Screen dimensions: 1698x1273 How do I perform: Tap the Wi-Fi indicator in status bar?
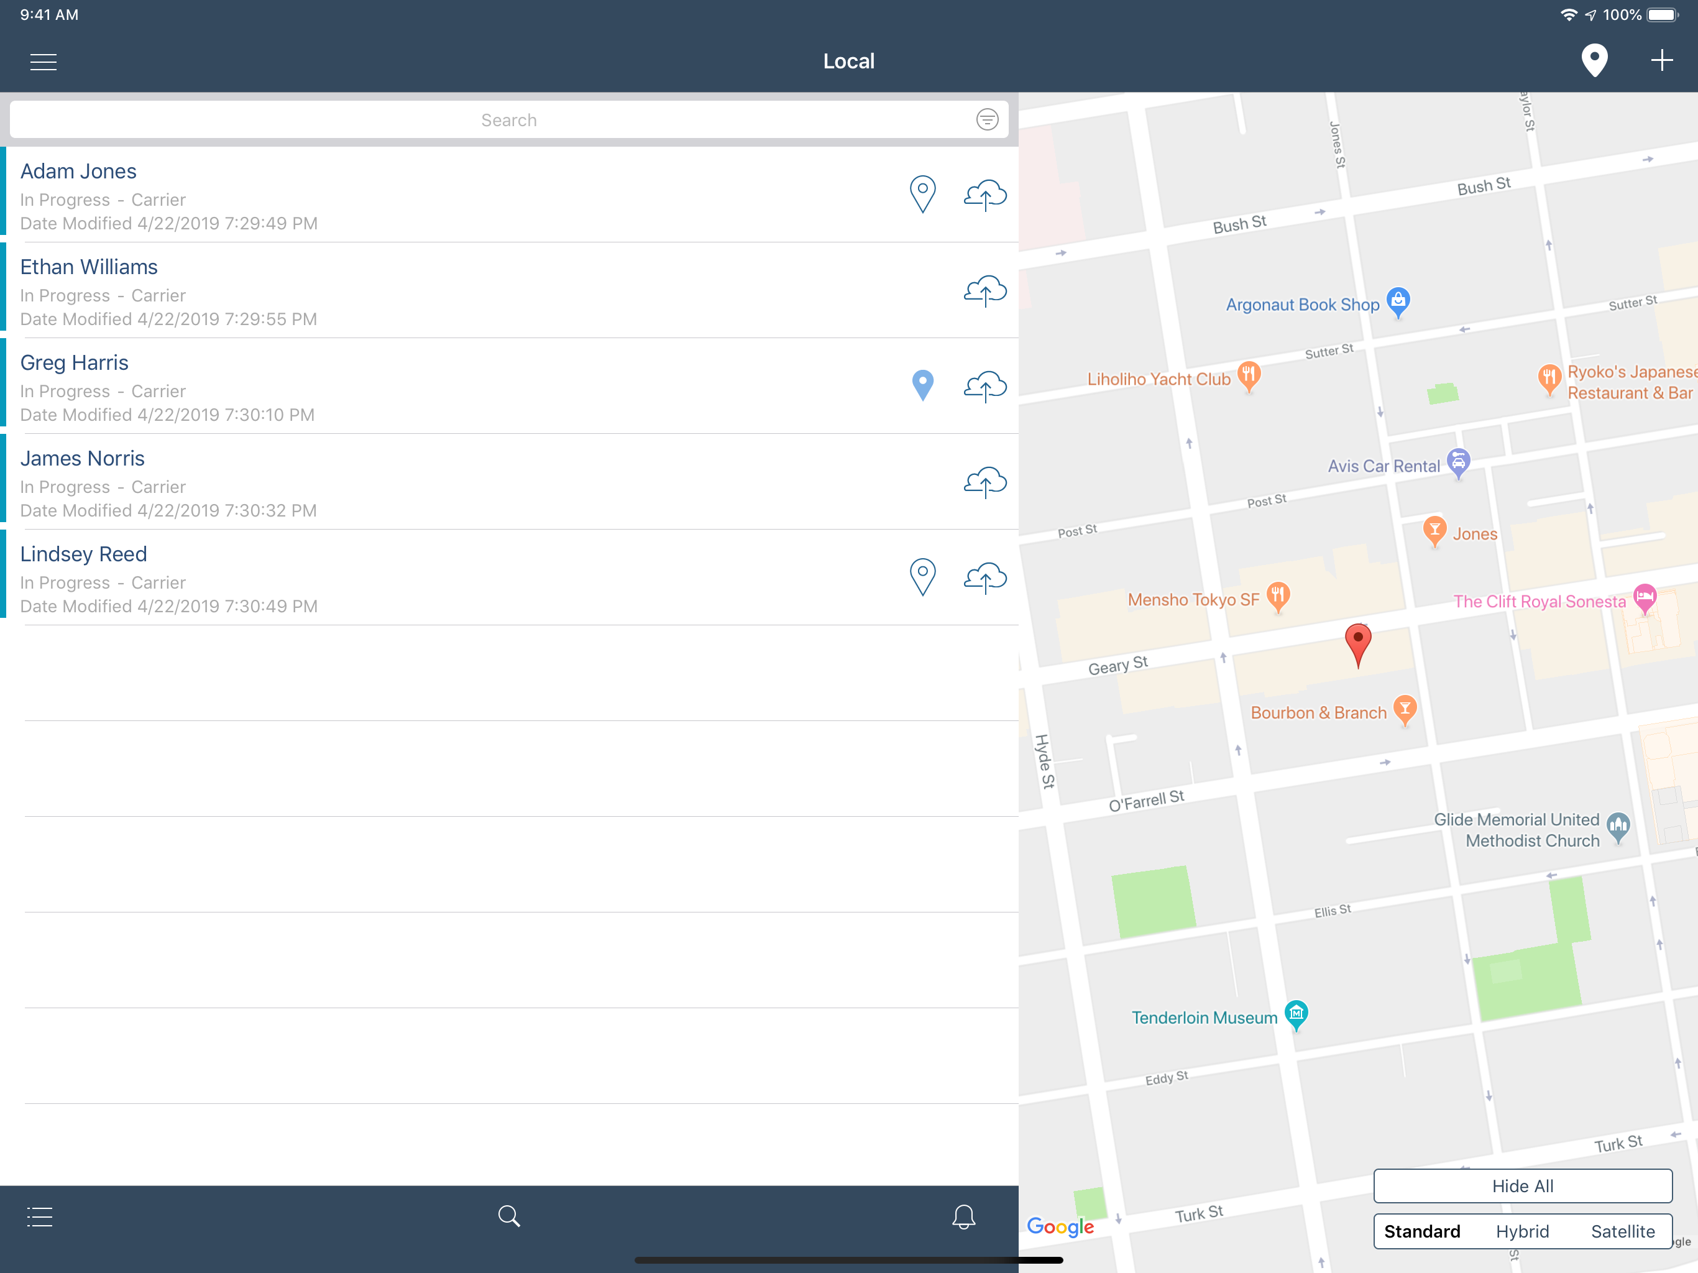click(x=1569, y=14)
